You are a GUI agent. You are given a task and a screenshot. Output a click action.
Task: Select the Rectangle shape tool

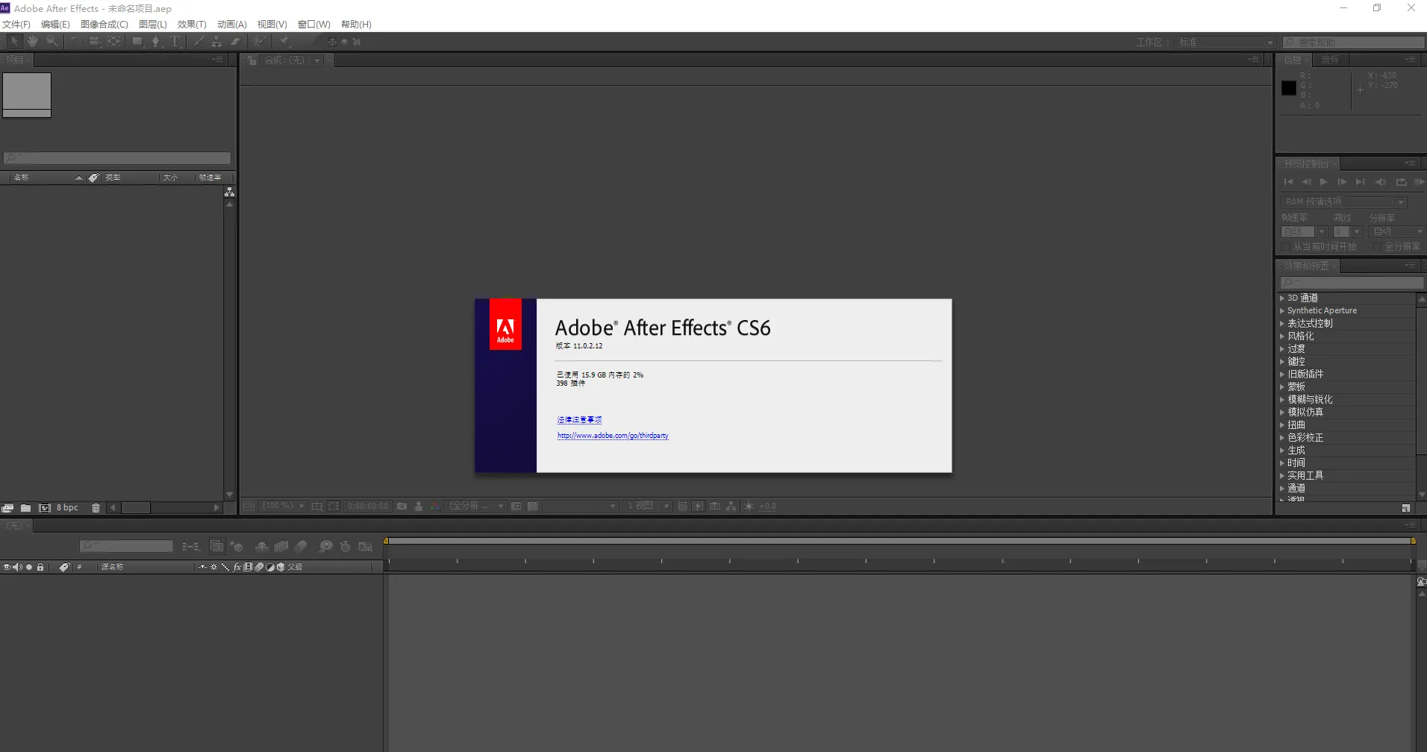138,42
